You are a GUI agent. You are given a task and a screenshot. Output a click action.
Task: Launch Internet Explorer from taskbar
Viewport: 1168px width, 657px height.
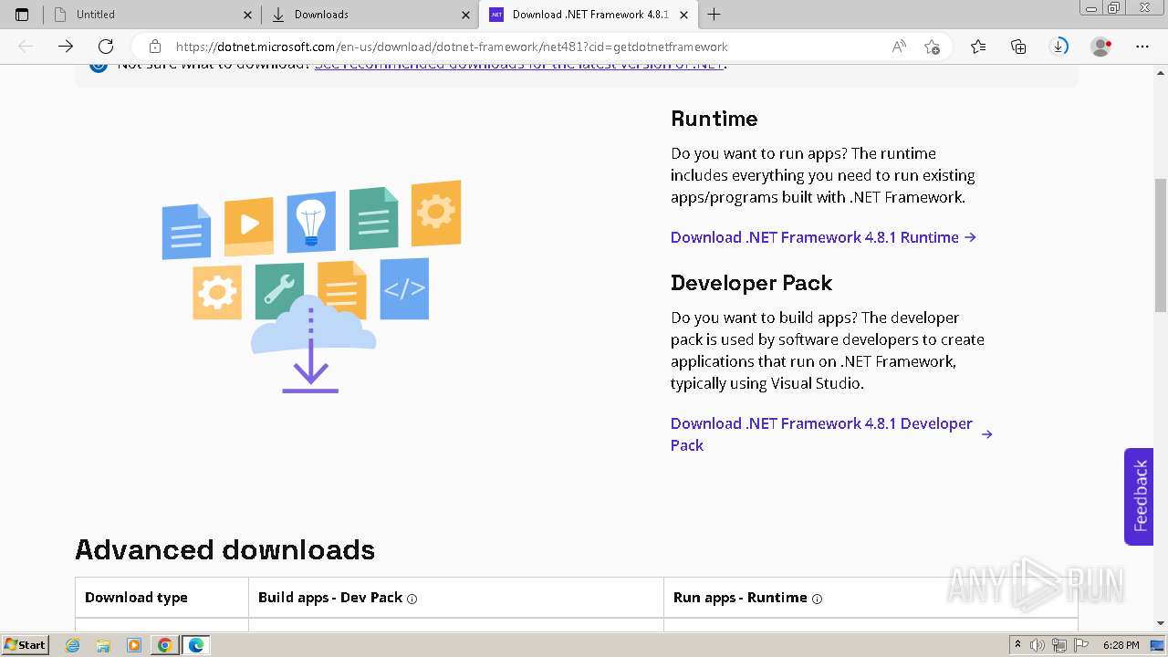(x=73, y=645)
